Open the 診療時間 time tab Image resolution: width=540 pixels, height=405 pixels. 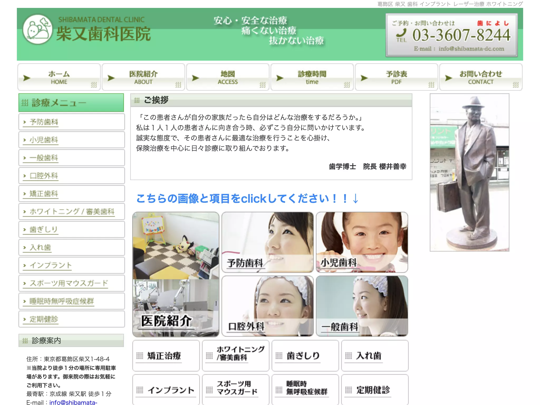[x=312, y=77]
